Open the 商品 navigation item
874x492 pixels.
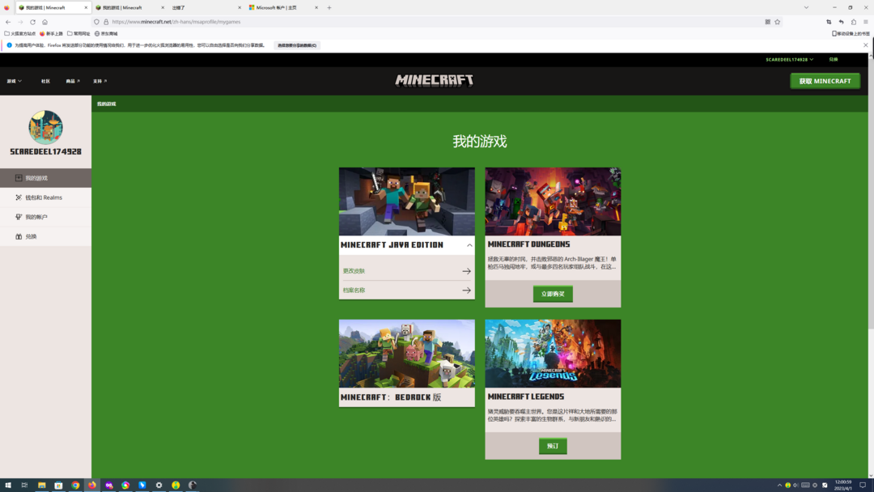[x=73, y=82]
